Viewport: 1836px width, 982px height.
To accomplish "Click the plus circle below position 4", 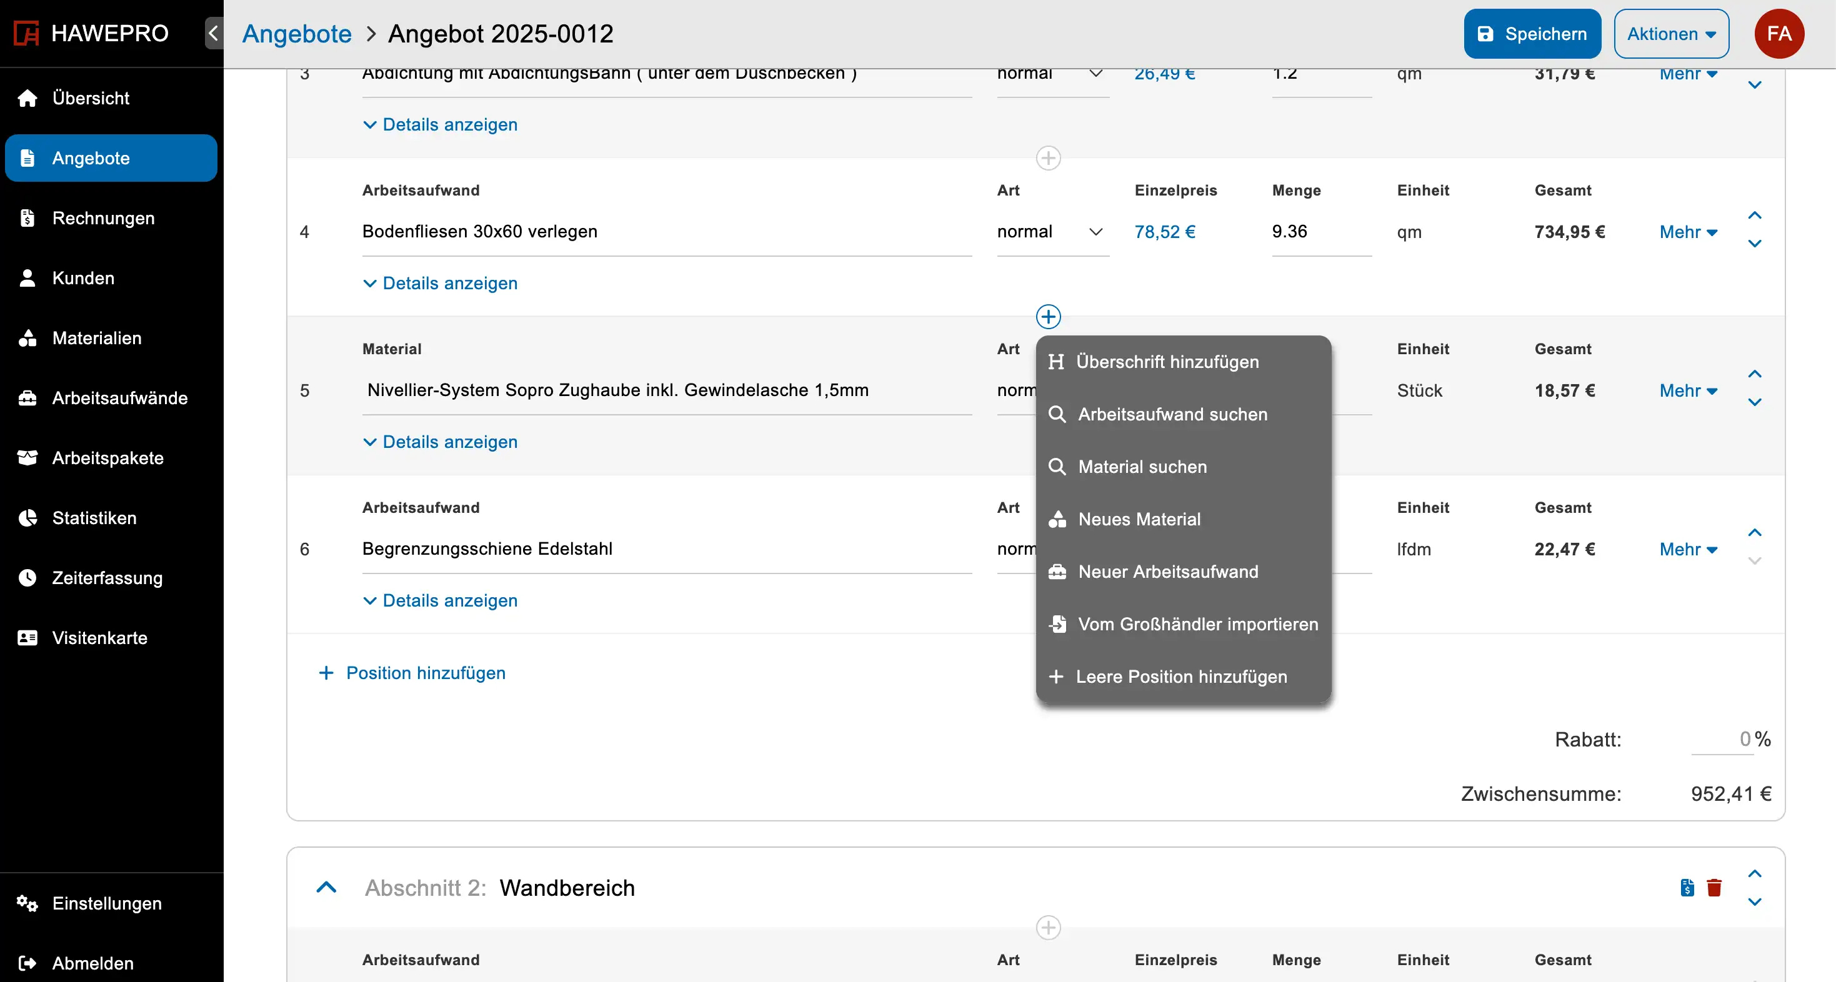I will coord(1049,317).
